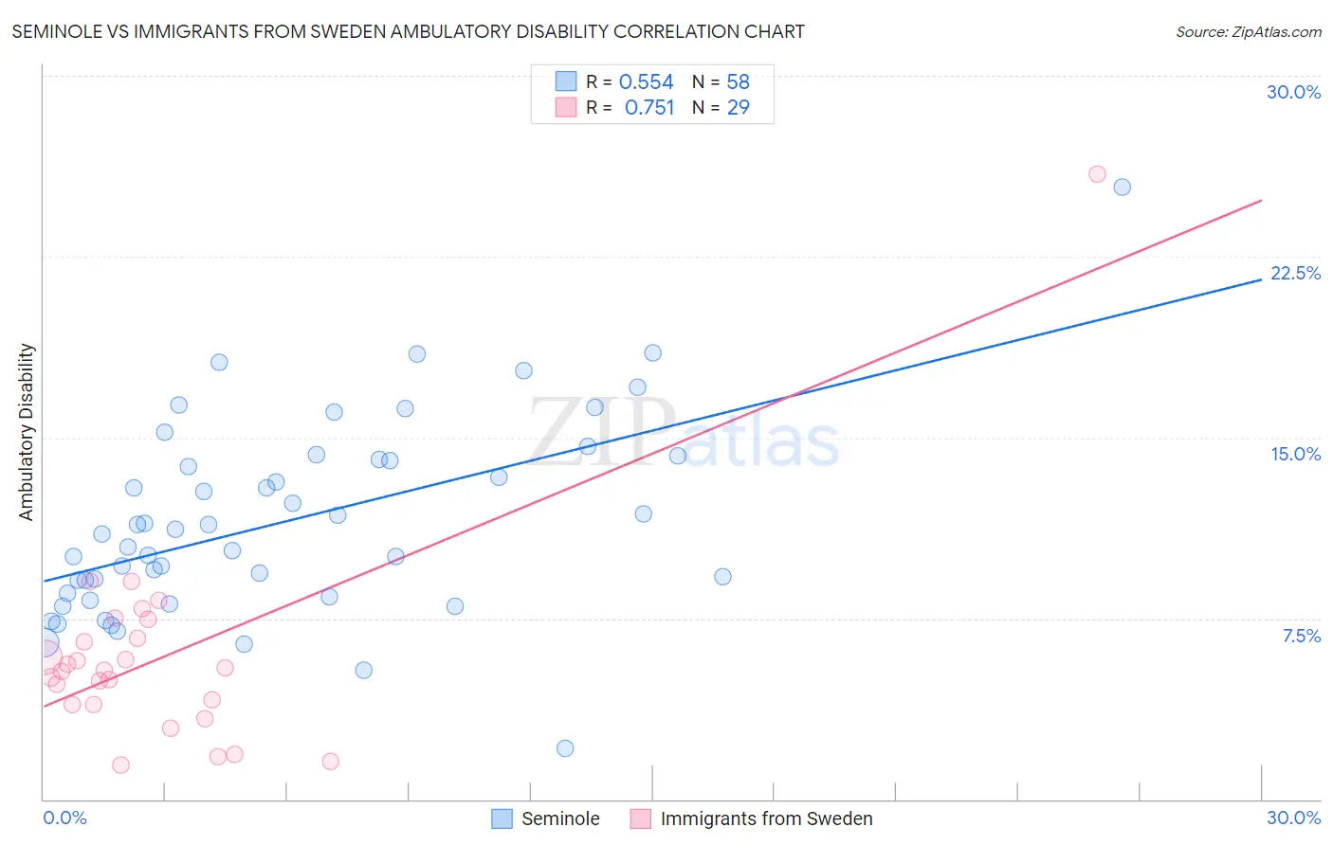Click the Seminole legend blue swatch
This screenshot has height=845, width=1333.
(x=502, y=818)
